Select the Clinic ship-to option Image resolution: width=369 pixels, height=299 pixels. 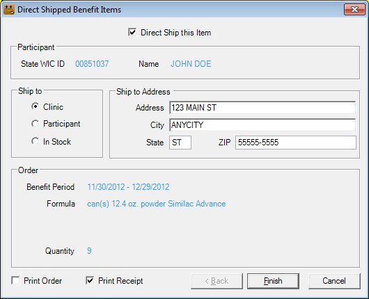pos(35,106)
